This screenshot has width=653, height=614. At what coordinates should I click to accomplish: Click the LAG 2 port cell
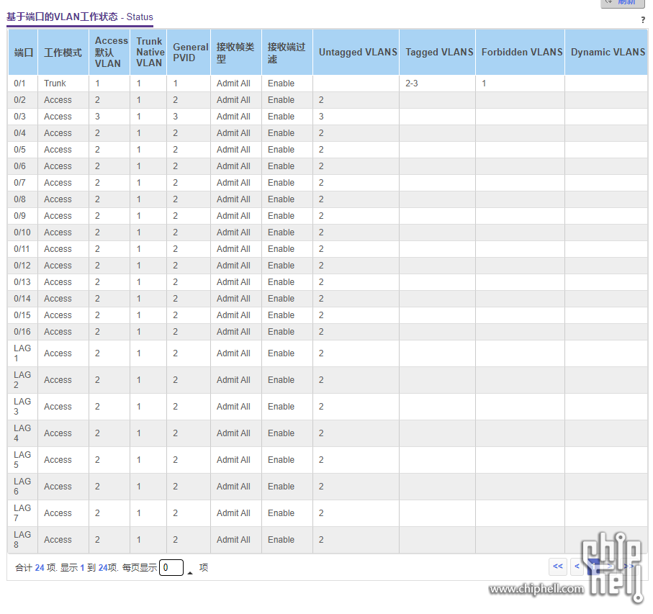pyautogui.click(x=22, y=379)
